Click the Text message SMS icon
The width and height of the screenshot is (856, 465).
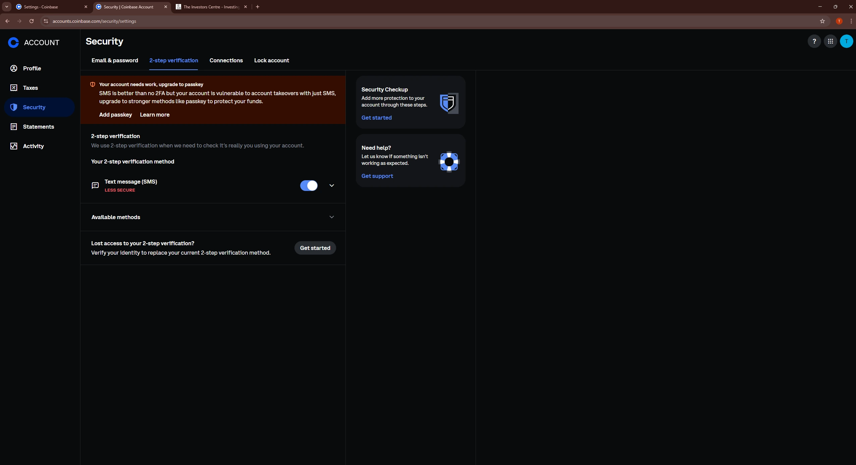click(95, 185)
